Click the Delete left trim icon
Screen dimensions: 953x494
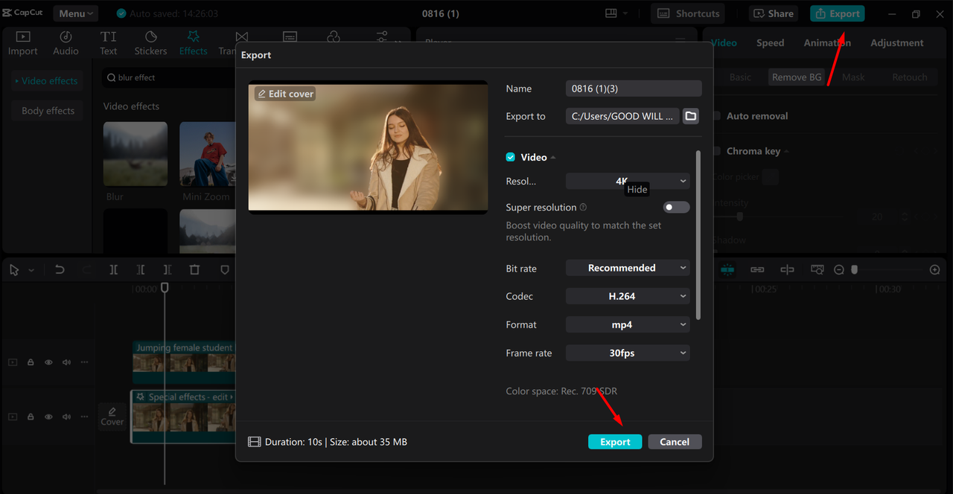[x=141, y=270]
